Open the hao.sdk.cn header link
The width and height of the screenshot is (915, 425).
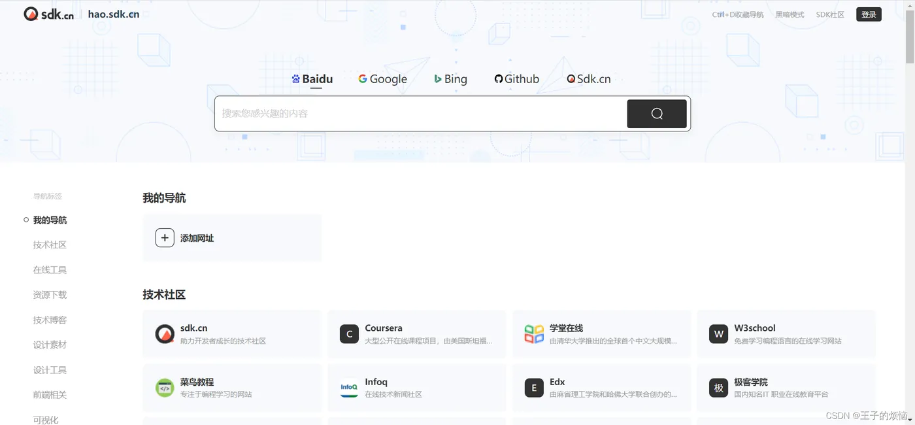(114, 14)
